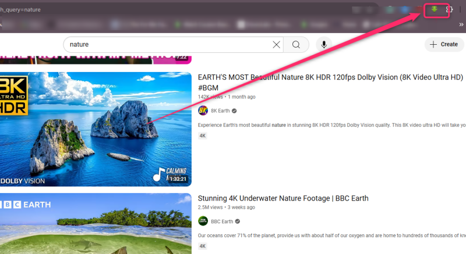The height and width of the screenshot is (254, 466).
Task: Start voice search with the microphone icon
Action: point(324,45)
